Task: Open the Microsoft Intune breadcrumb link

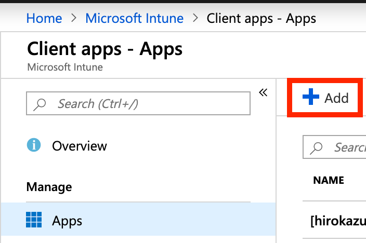Action: pyautogui.click(x=135, y=18)
